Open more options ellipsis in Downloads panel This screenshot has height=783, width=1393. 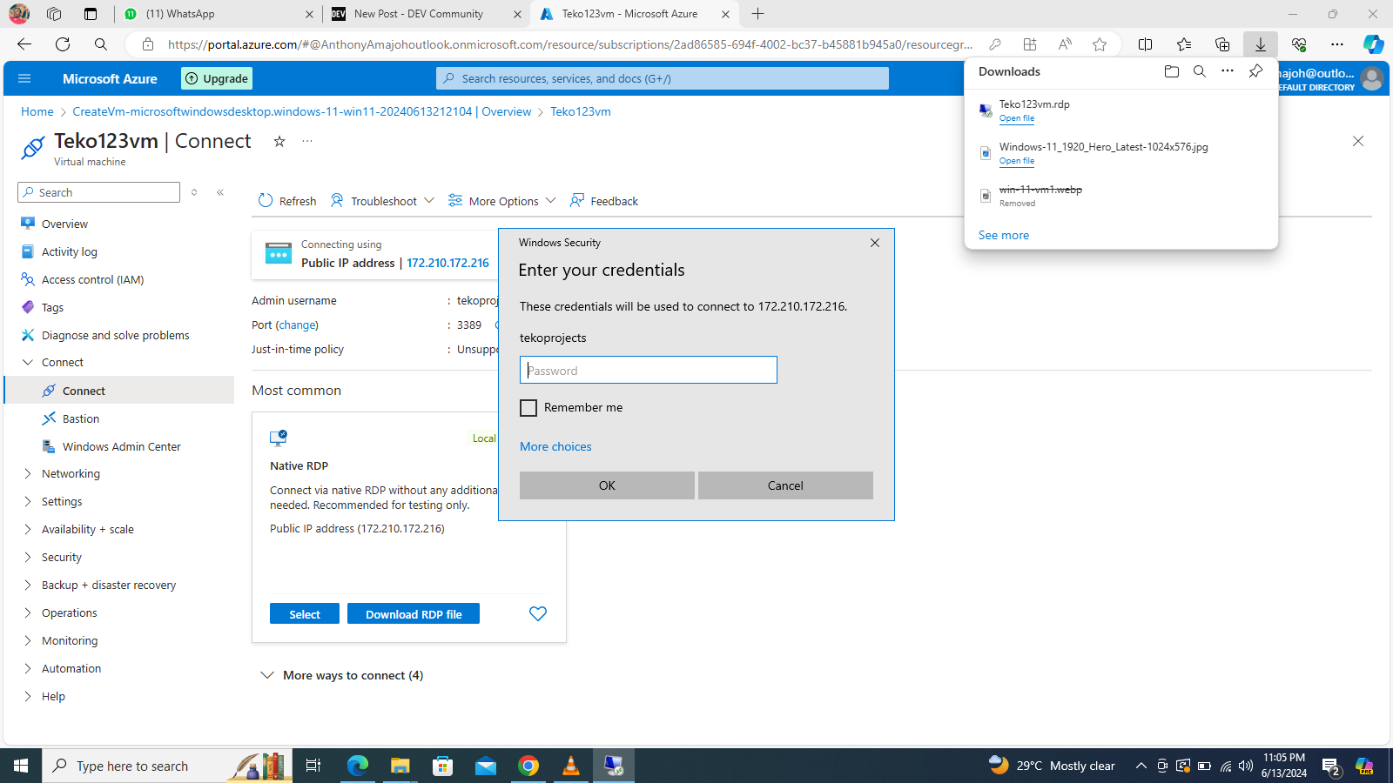1228,71
